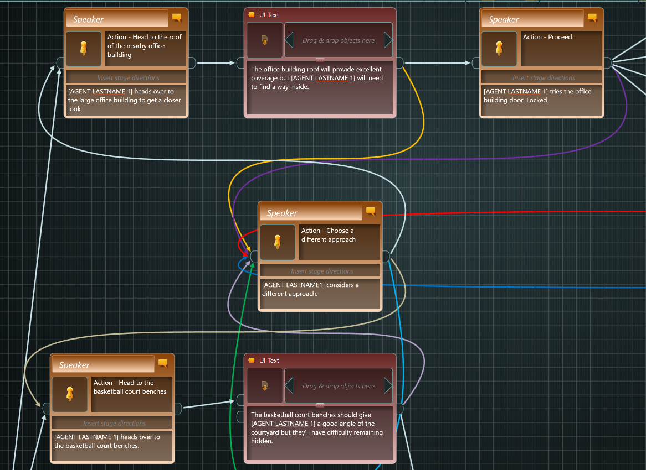Click output pin of 'Choose a different approach' node
Viewport: 646px width, 470px height.
[386, 256]
